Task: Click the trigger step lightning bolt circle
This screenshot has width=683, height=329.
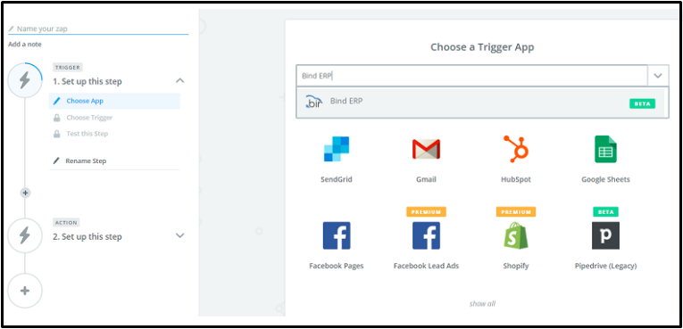Action: point(25,80)
